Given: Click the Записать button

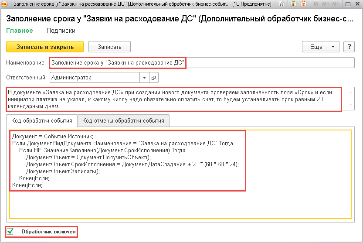Looking at the screenshot, I should tap(109, 47).
